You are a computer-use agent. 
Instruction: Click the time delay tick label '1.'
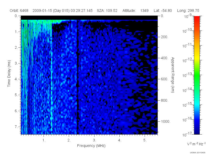(16, 32)
